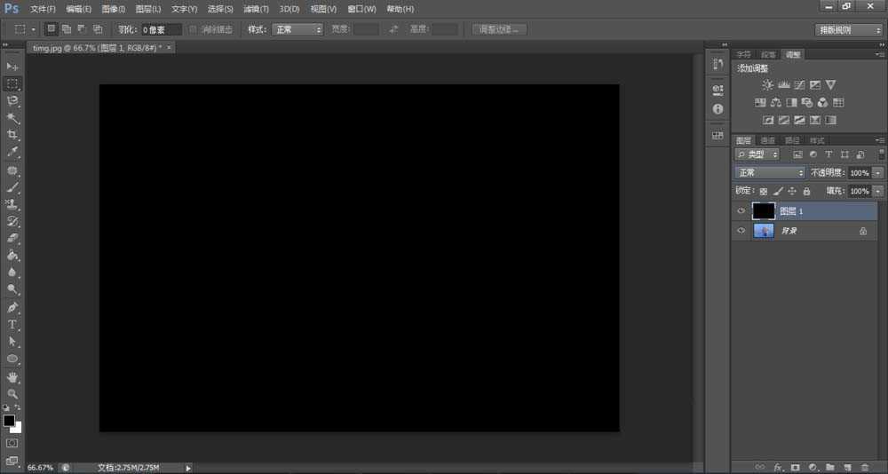Open the layer blend mode dropdown

pos(770,172)
